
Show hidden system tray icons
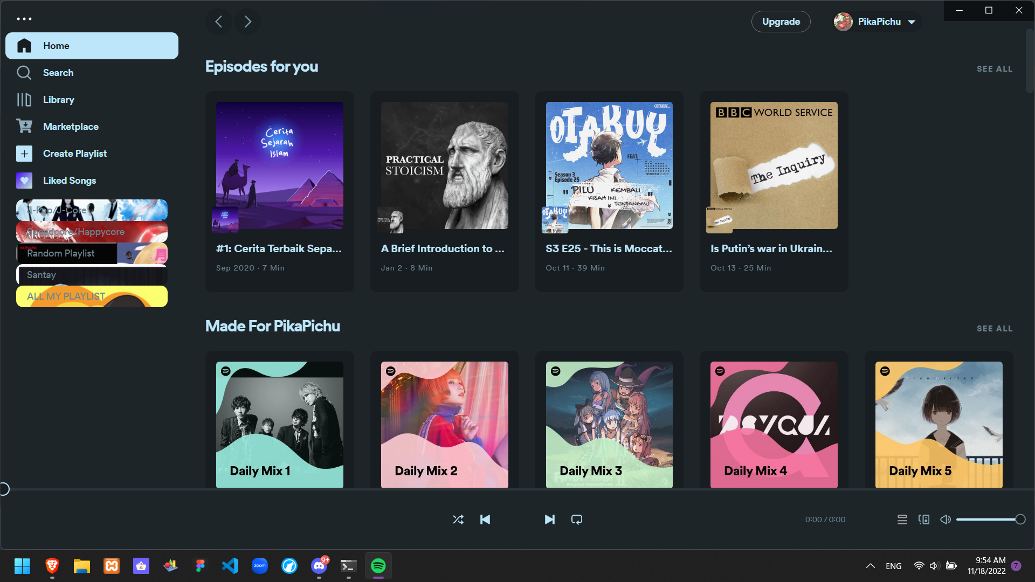tap(870, 566)
